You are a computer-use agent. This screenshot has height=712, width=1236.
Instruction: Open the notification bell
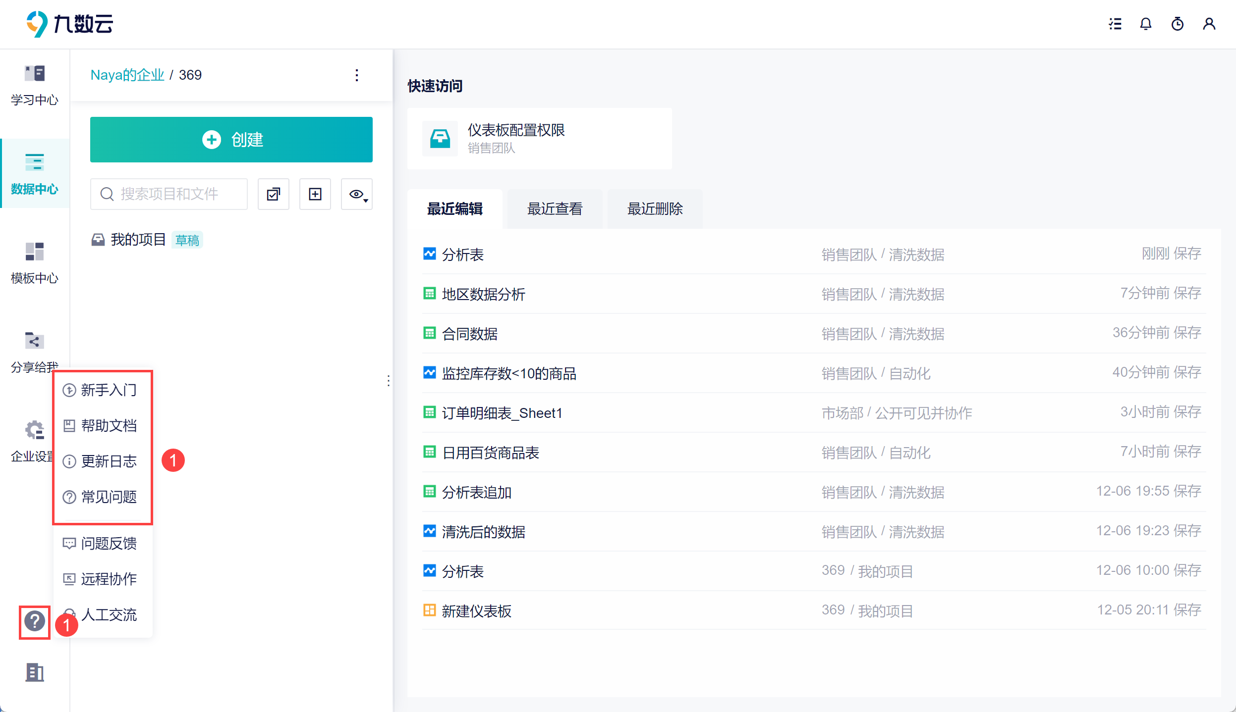pos(1145,24)
